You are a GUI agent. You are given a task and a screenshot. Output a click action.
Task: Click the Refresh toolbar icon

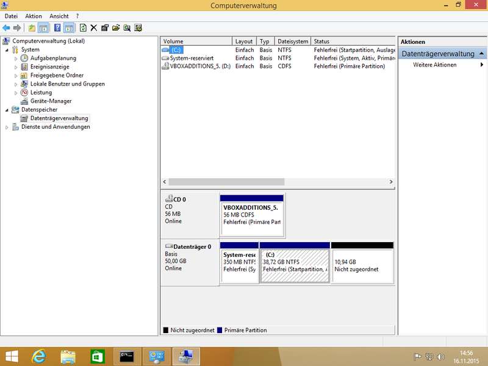click(x=83, y=28)
